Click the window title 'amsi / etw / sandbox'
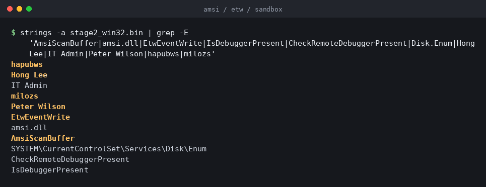This screenshot has width=486, height=187. (x=243, y=9)
